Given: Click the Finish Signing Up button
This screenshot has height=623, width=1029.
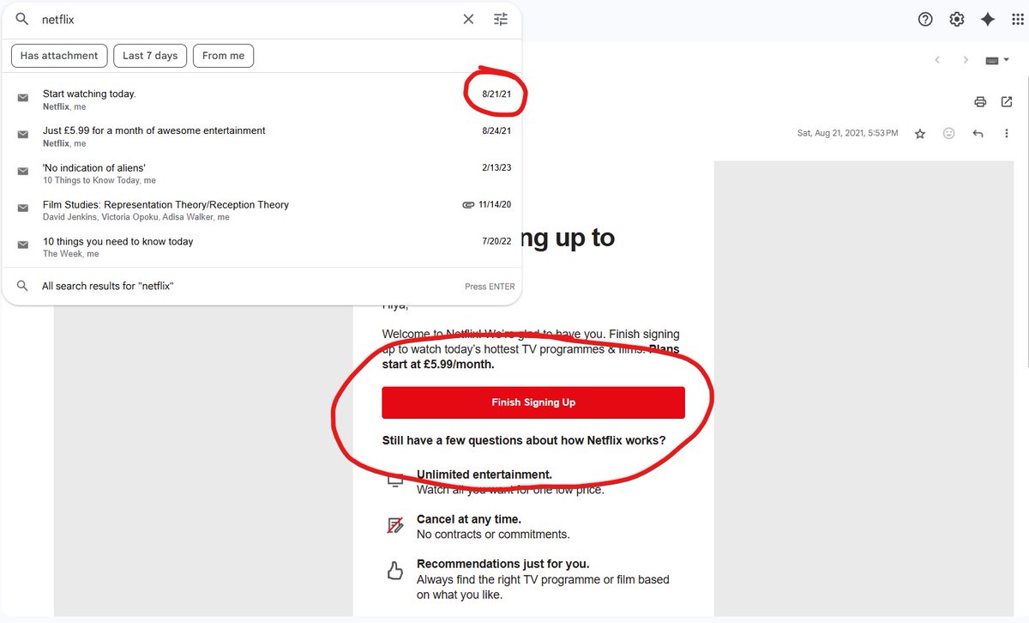Looking at the screenshot, I should click(x=533, y=402).
